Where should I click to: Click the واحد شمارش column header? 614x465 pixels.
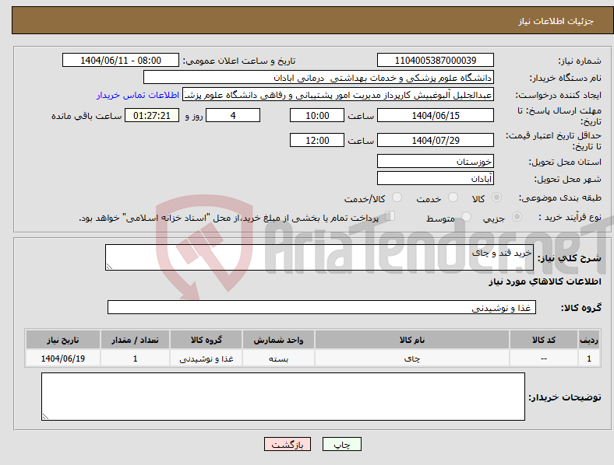(x=278, y=340)
